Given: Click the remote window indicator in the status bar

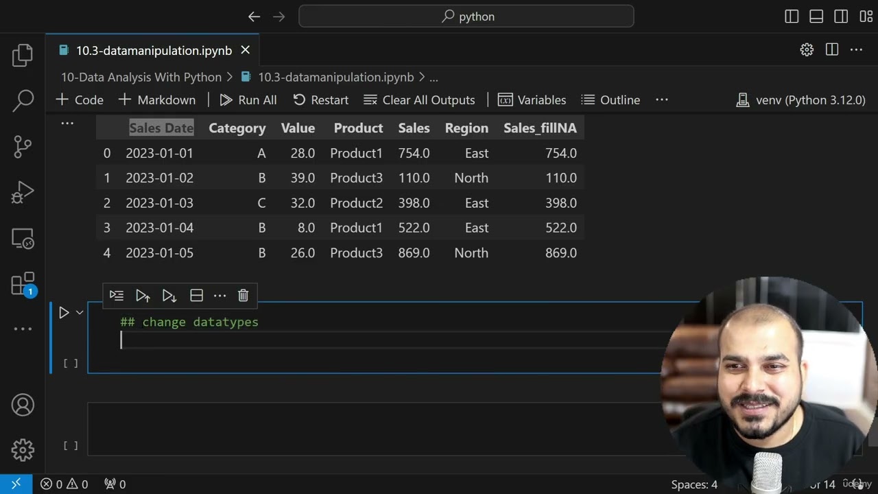Looking at the screenshot, I should click(16, 484).
